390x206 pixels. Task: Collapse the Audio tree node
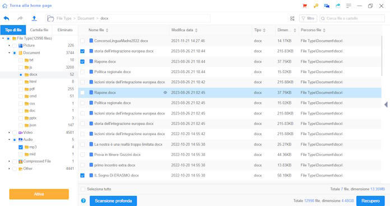9,140
